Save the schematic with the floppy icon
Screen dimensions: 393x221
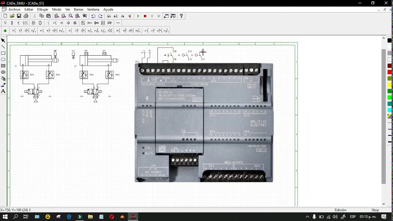(19, 16)
